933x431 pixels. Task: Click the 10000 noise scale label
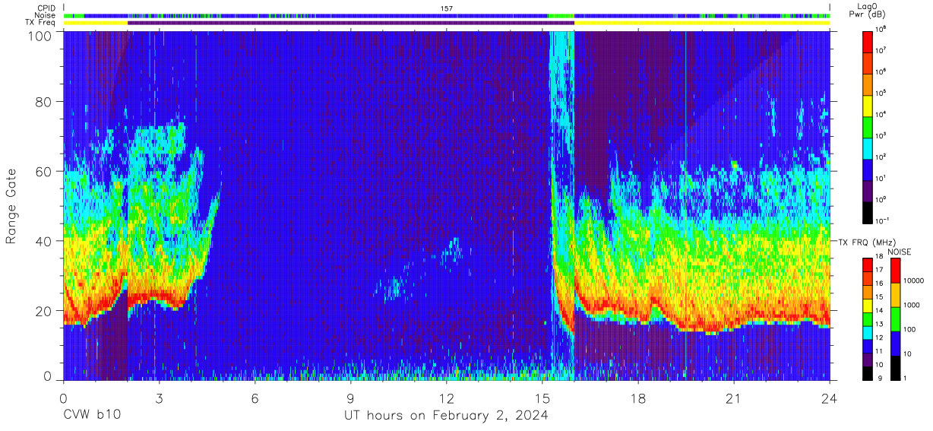tap(913, 280)
